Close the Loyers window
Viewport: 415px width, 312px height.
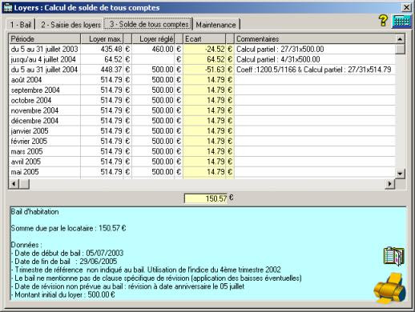[406, 7]
